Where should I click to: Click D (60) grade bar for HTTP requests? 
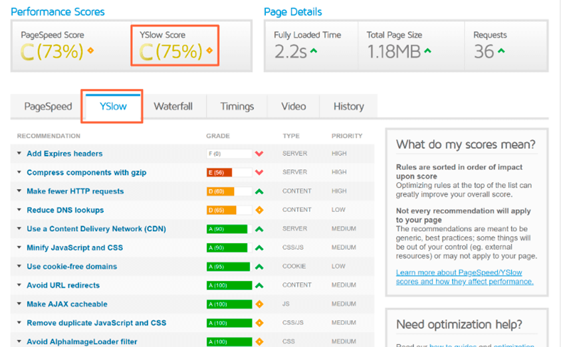229,191
